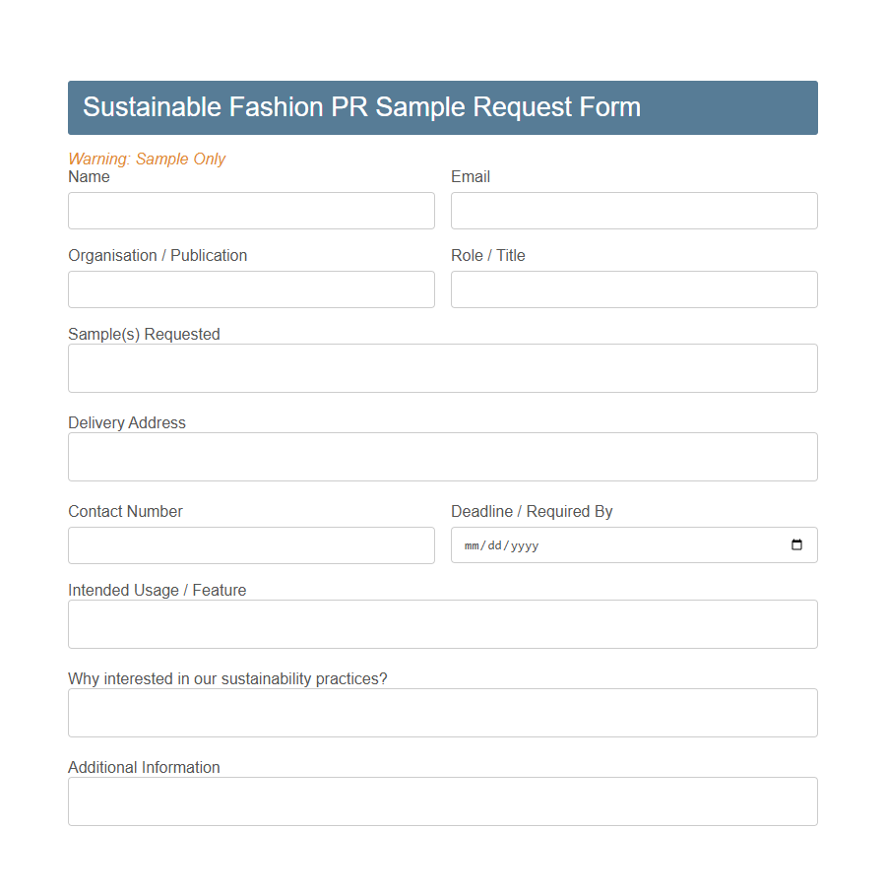
Task: Click the Delivery Address text area
Action: [x=442, y=456]
